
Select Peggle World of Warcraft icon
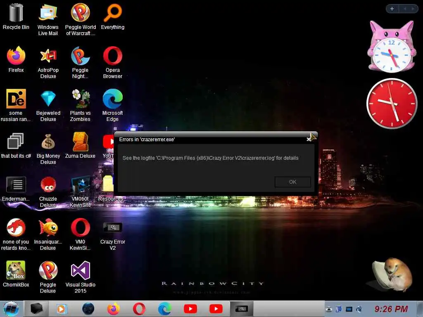(81, 19)
